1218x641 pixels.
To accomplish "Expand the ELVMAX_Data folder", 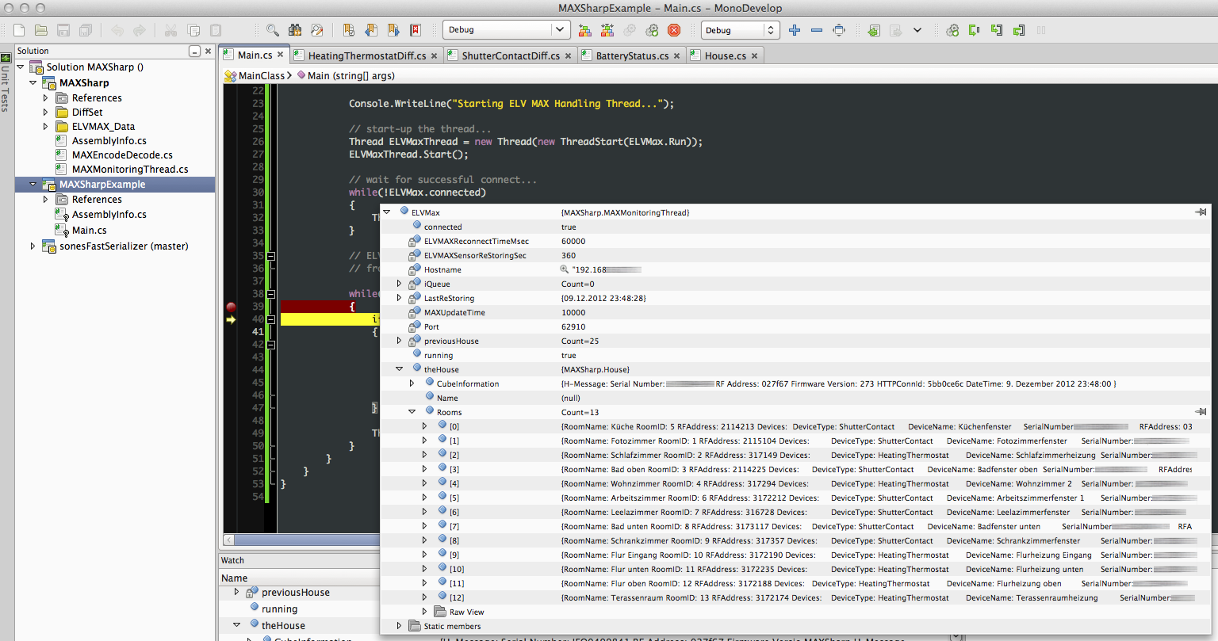I will (46, 127).
